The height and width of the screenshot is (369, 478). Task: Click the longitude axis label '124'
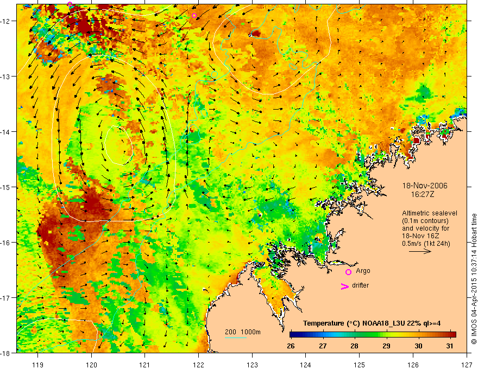tap(305, 365)
